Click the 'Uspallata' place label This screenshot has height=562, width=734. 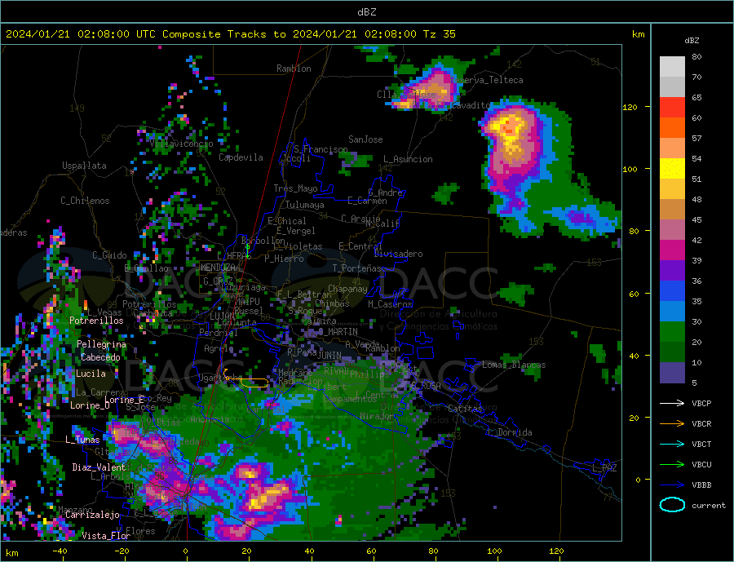point(84,166)
